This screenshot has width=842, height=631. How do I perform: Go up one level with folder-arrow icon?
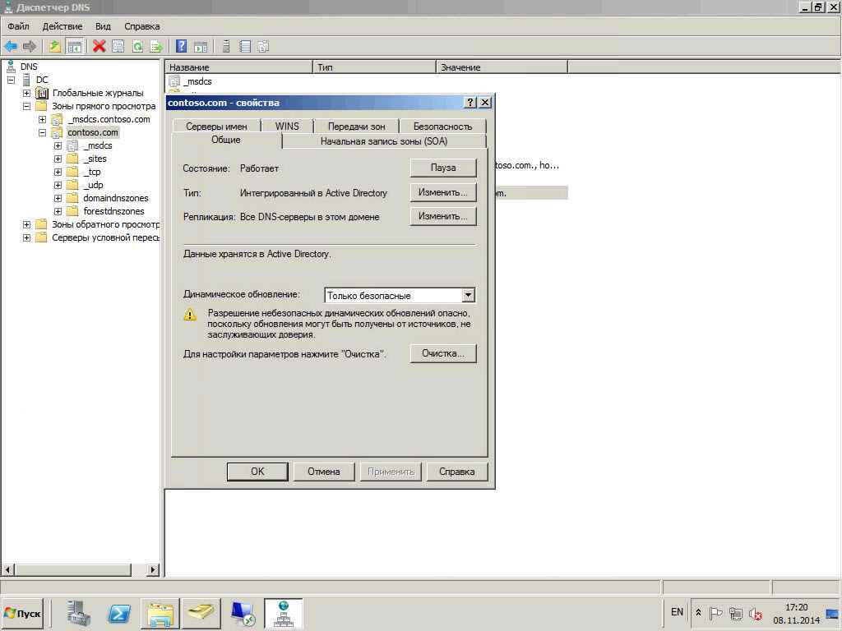pyautogui.click(x=55, y=47)
